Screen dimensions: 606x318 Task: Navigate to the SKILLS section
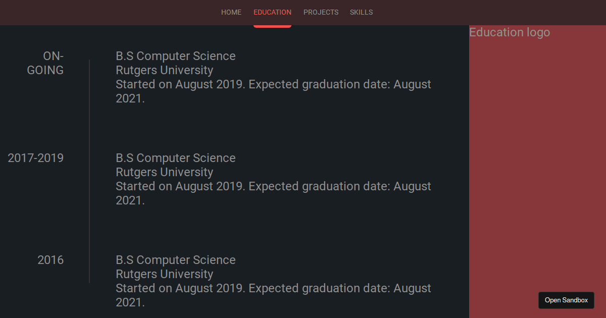(361, 12)
